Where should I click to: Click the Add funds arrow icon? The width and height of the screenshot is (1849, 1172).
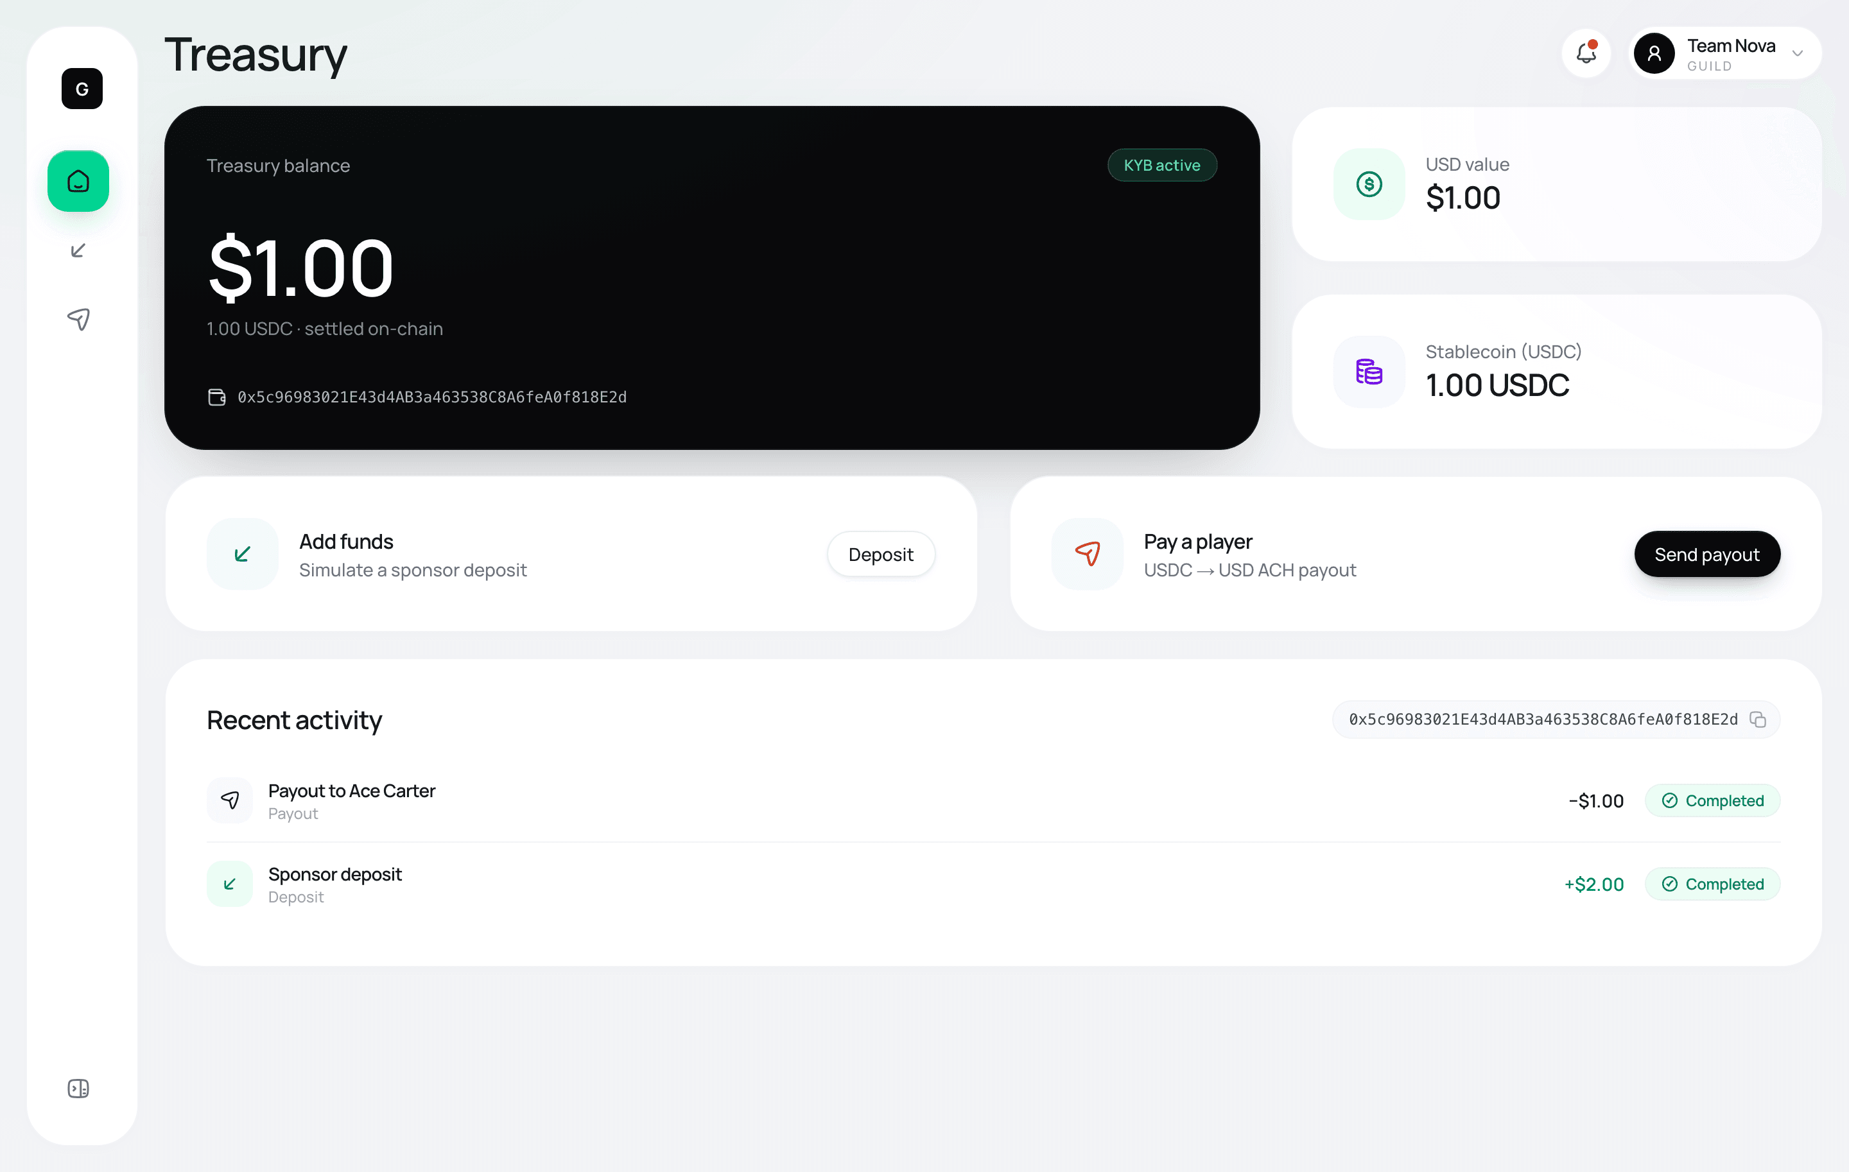[243, 554]
